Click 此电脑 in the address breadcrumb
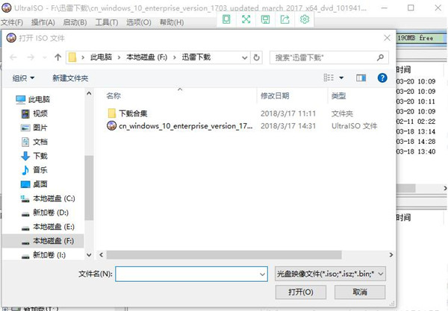448x311 pixels. (101, 57)
